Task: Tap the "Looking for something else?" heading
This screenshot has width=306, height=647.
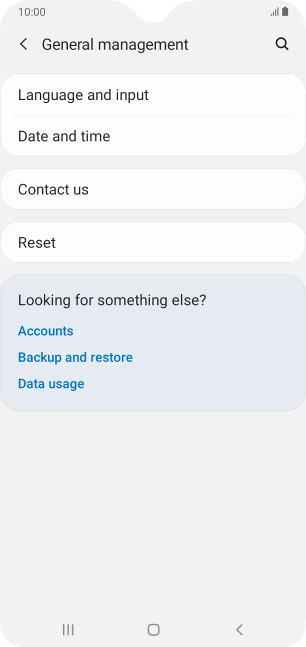Action: [x=112, y=300]
